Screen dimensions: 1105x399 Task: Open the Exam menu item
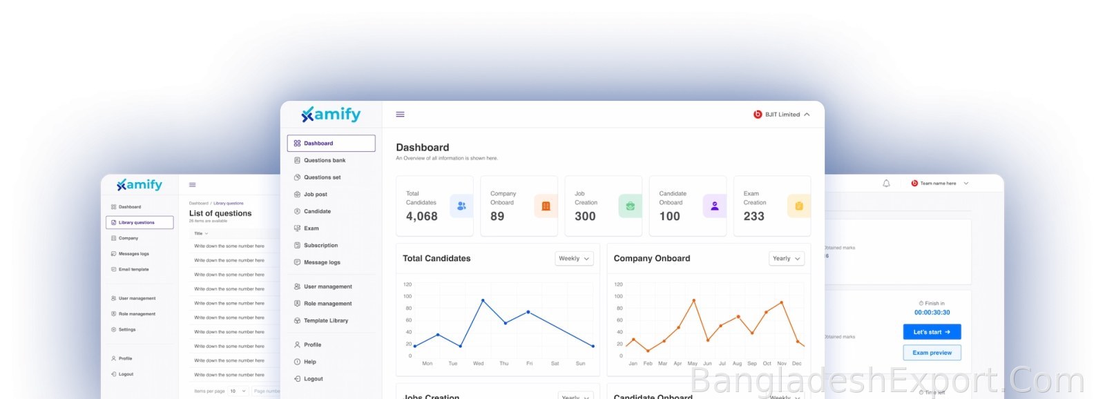[311, 228]
